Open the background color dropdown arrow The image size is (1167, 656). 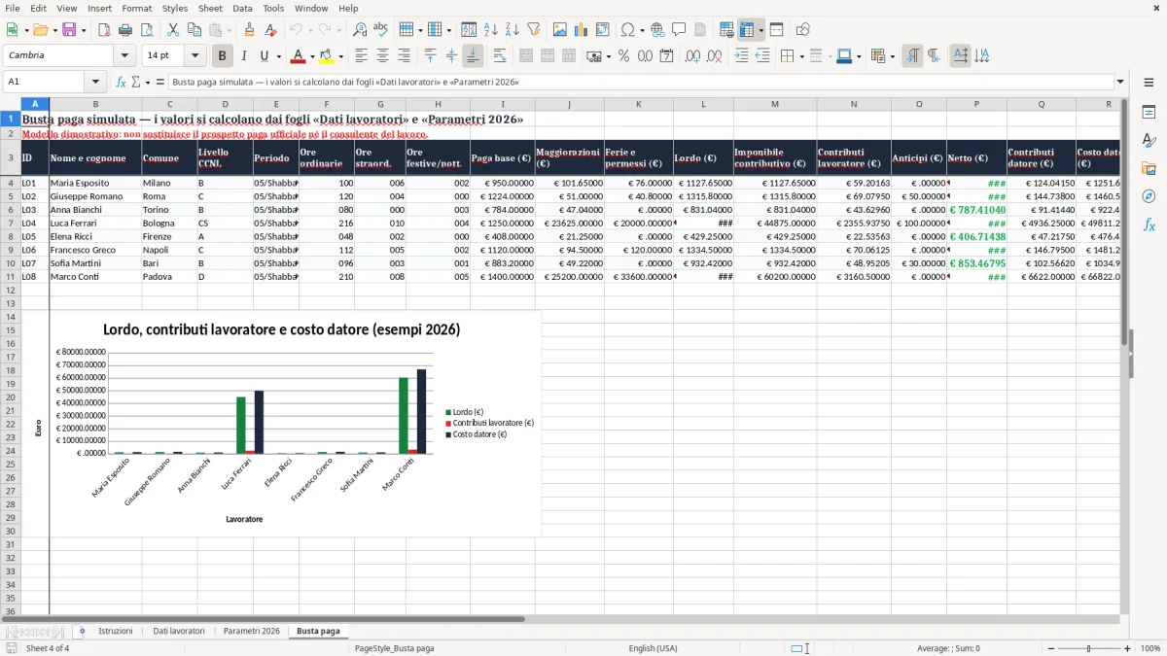tap(339, 56)
